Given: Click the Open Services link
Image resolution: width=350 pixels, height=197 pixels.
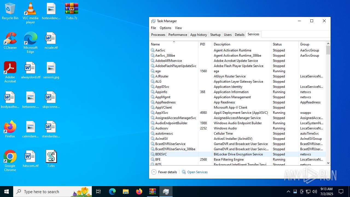Looking at the screenshot, I should (197, 172).
